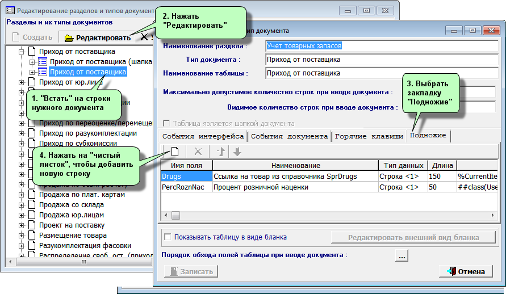Image resolution: width=506 pixels, height=294 pixels.
Task: Minimize the Редактирование разделов window
Action: pyautogui.click(x=348, y=11)
